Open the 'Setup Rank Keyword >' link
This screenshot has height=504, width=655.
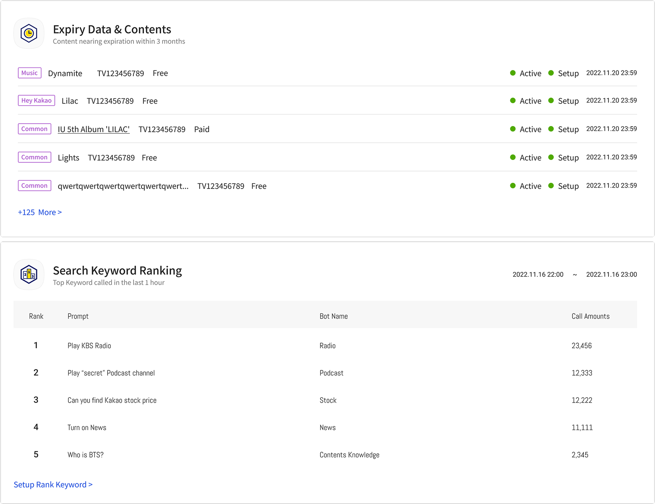tap(53, 485)
